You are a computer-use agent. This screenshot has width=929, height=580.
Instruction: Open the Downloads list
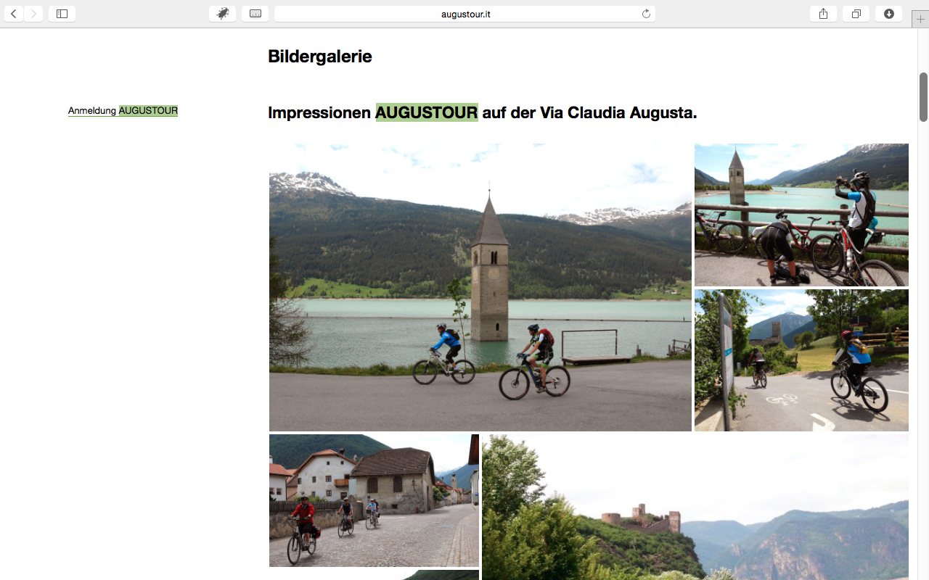tap(889, 14)
